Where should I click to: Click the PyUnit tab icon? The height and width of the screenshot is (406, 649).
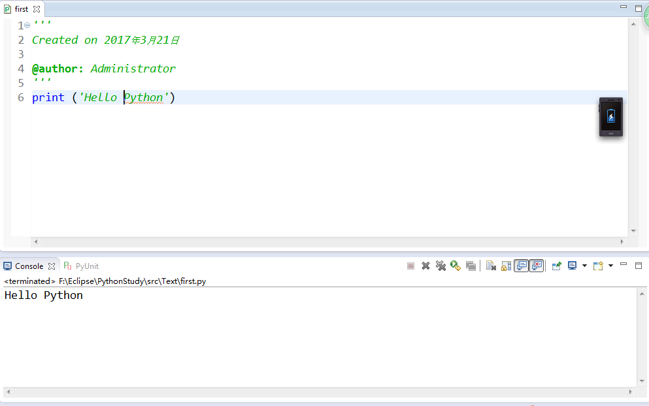coord(67,266)
